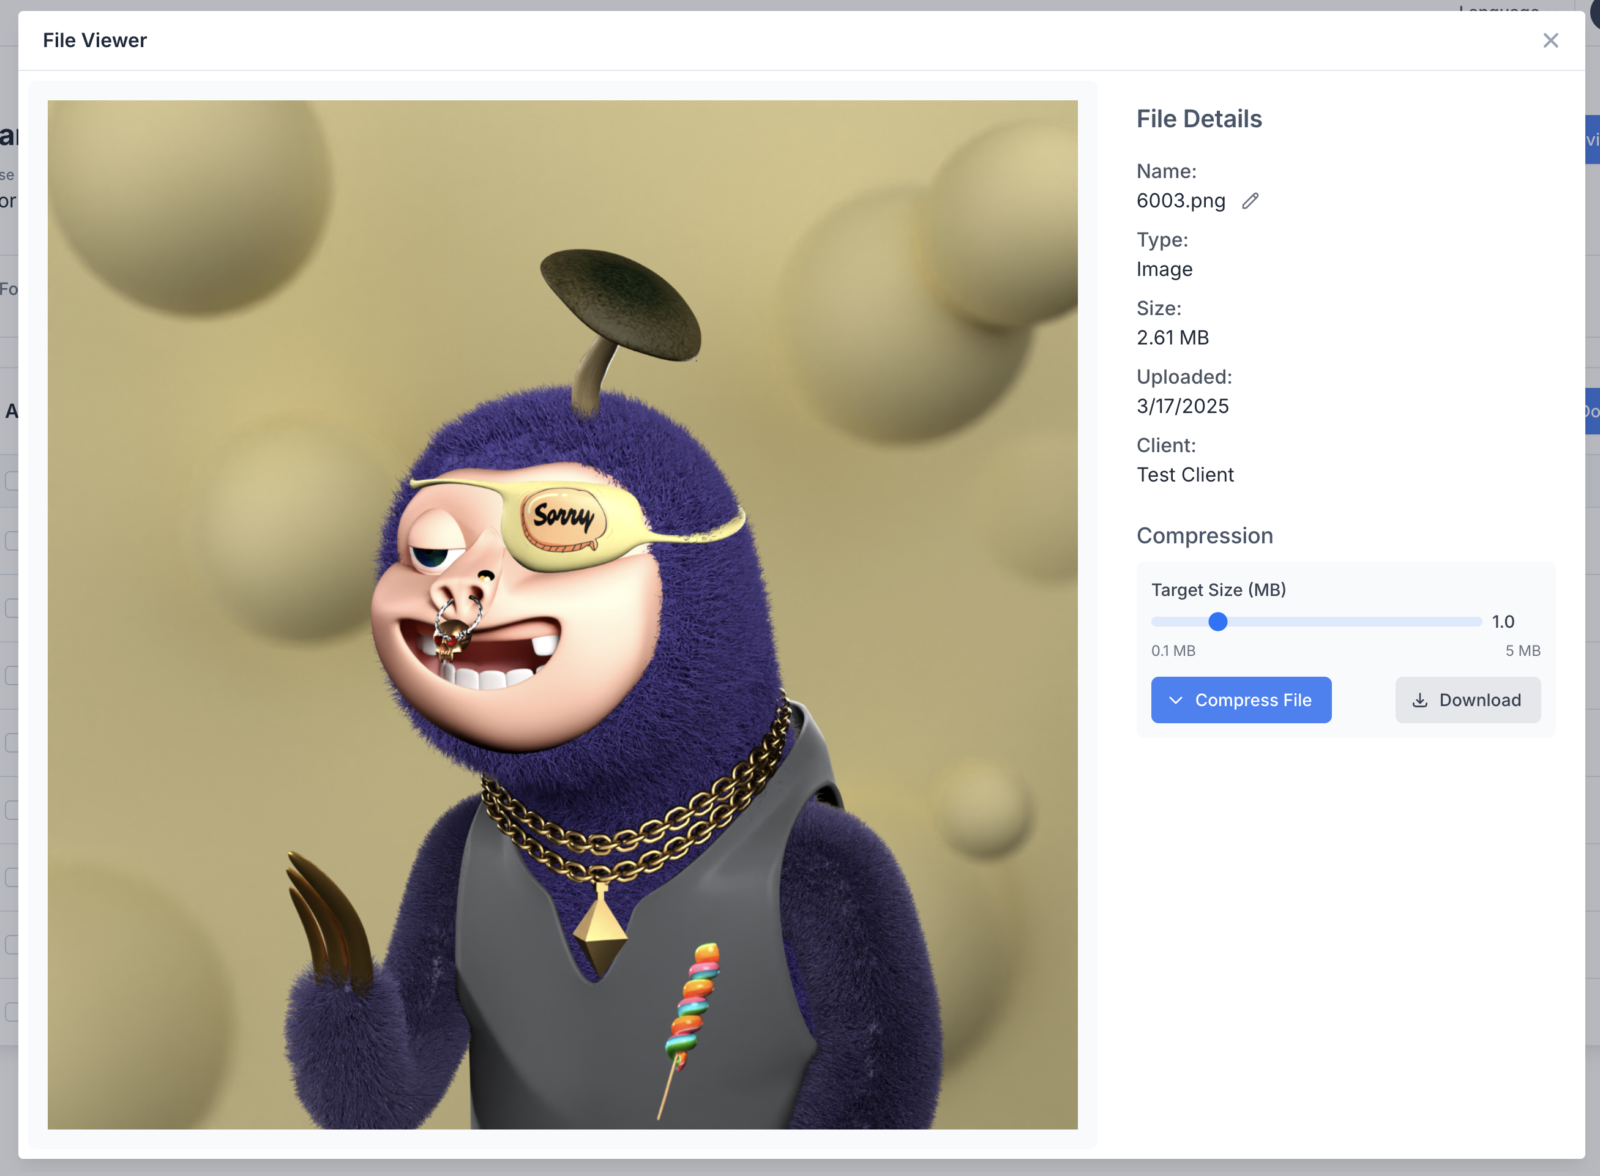The width and height of the screenshot is (1600, 1176).
Task: Download the 6003.png file
Action: tap(1468, 700)
